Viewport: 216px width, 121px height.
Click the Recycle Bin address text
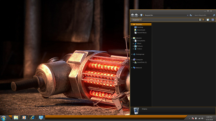pos(149,15)
